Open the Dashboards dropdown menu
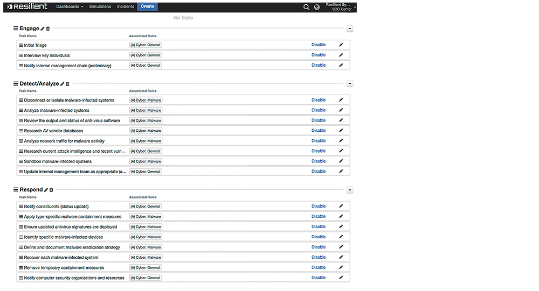 click(x=70, y=7)
